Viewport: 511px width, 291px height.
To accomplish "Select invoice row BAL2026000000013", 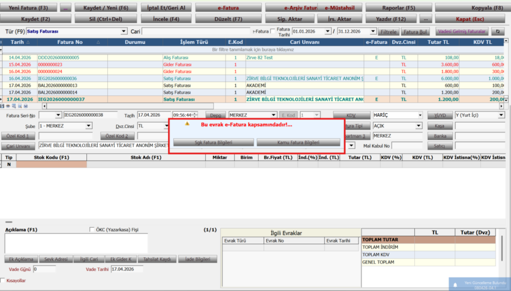I will [253, 85].
